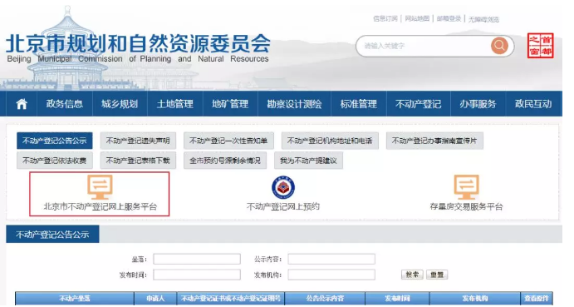
Task: Click the 存量房交易服务平台 monitor icon
Action: pos(466,187)
